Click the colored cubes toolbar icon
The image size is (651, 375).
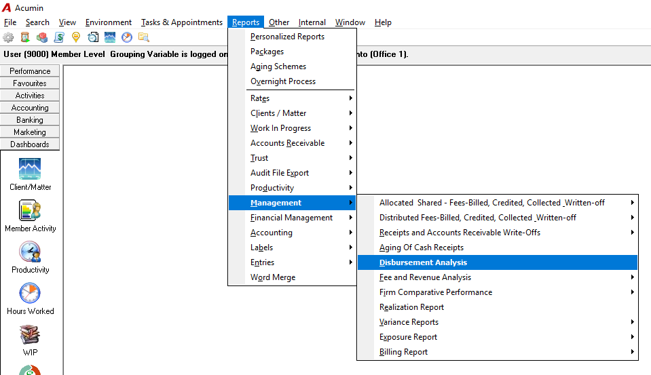pos(42,37)
